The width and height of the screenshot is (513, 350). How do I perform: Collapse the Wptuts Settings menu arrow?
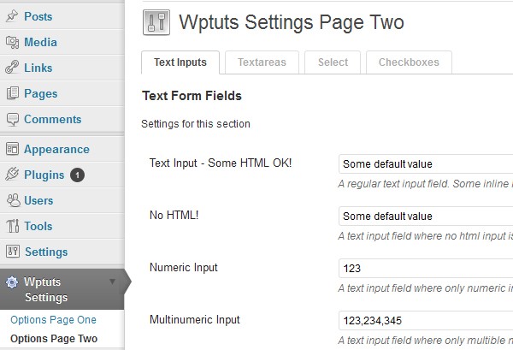point(112,282)
